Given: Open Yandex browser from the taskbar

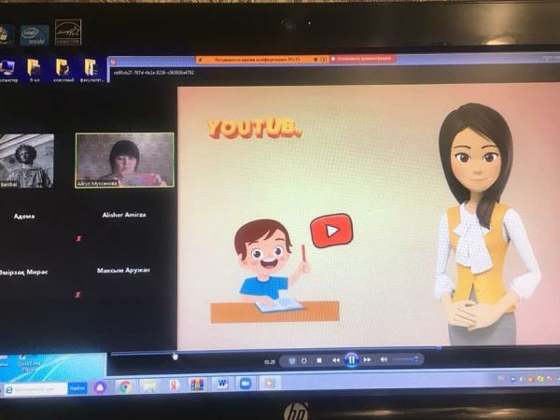Looking at the screenshot, I should [x=174, y=385].
